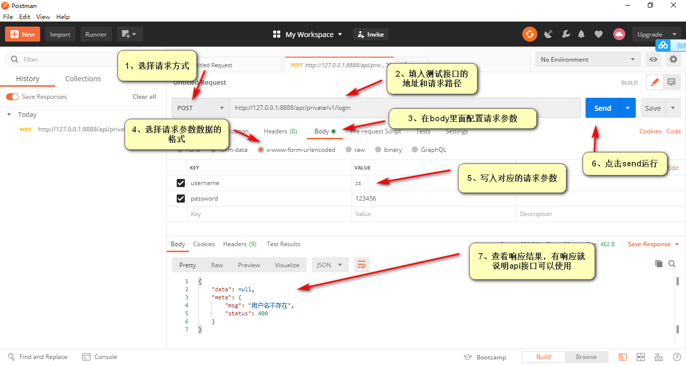Open the Bootcamp learning panel

click(x=485, y=356)
